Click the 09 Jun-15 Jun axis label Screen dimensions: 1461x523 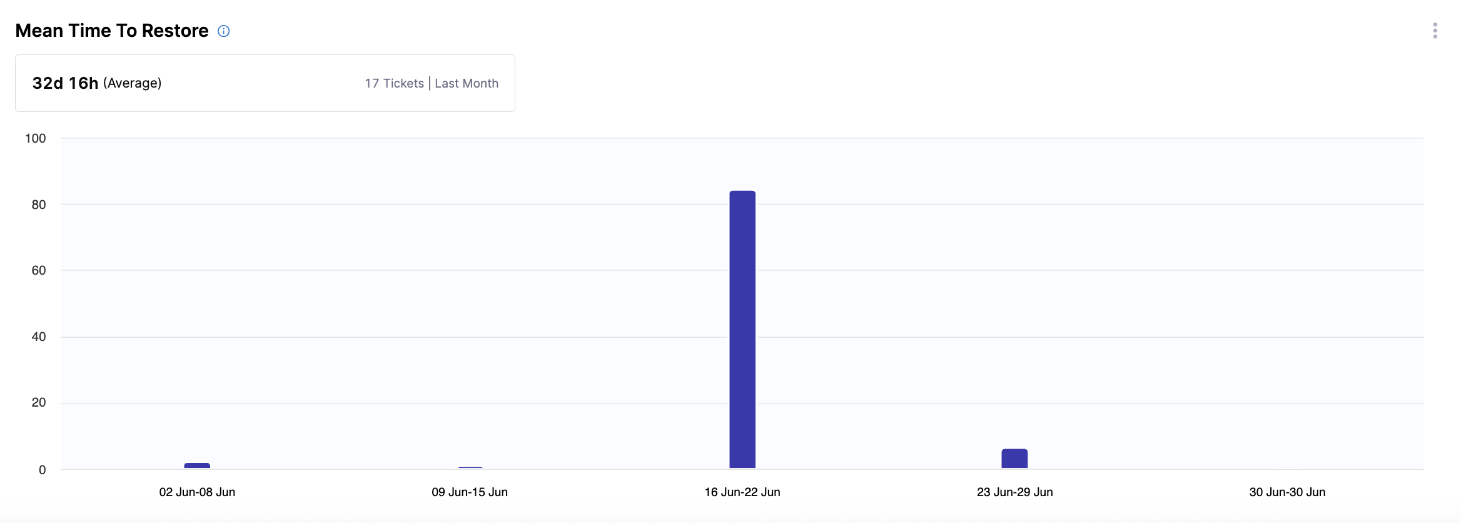470,492
